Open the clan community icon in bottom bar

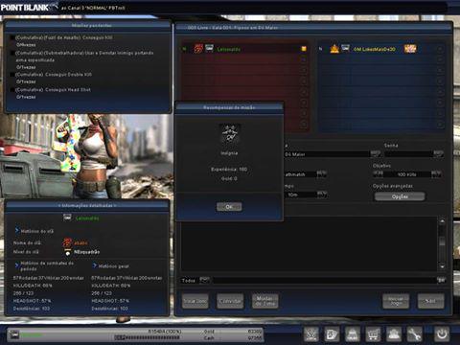tap(394, 334)
